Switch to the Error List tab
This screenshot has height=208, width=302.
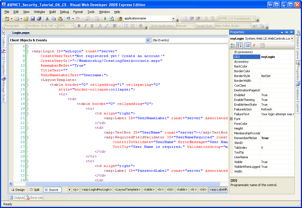(x=34, y=198)
